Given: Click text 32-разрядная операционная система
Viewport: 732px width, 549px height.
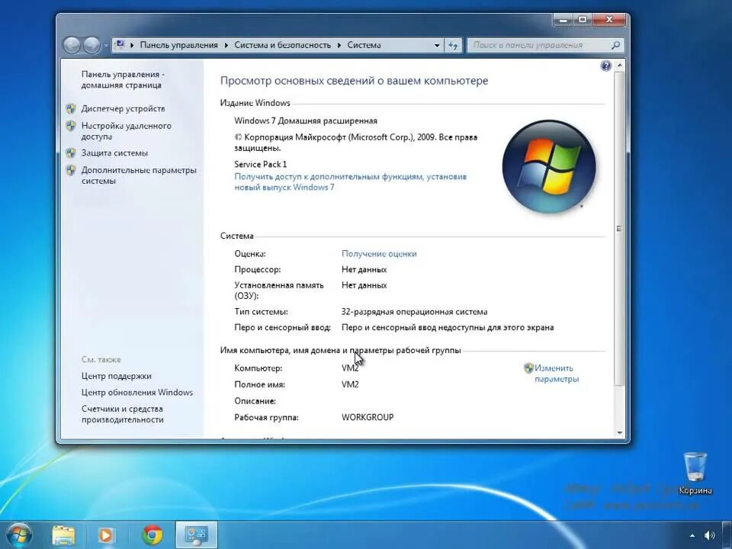Looking at the screenshot, I should [415, 312].
